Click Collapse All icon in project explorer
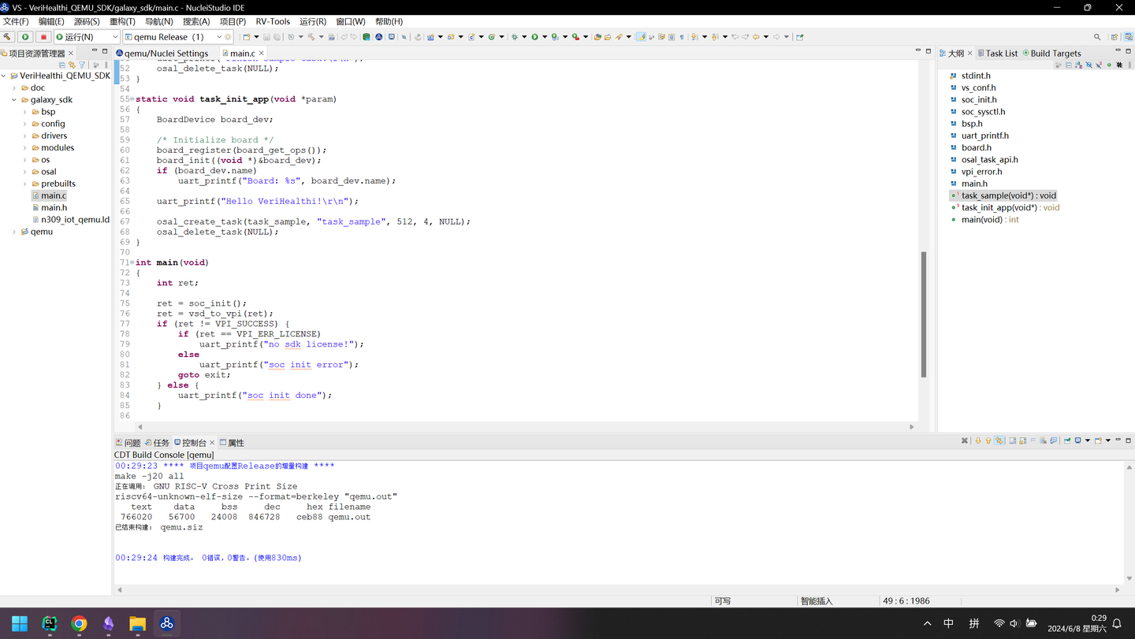 (62, 65)
